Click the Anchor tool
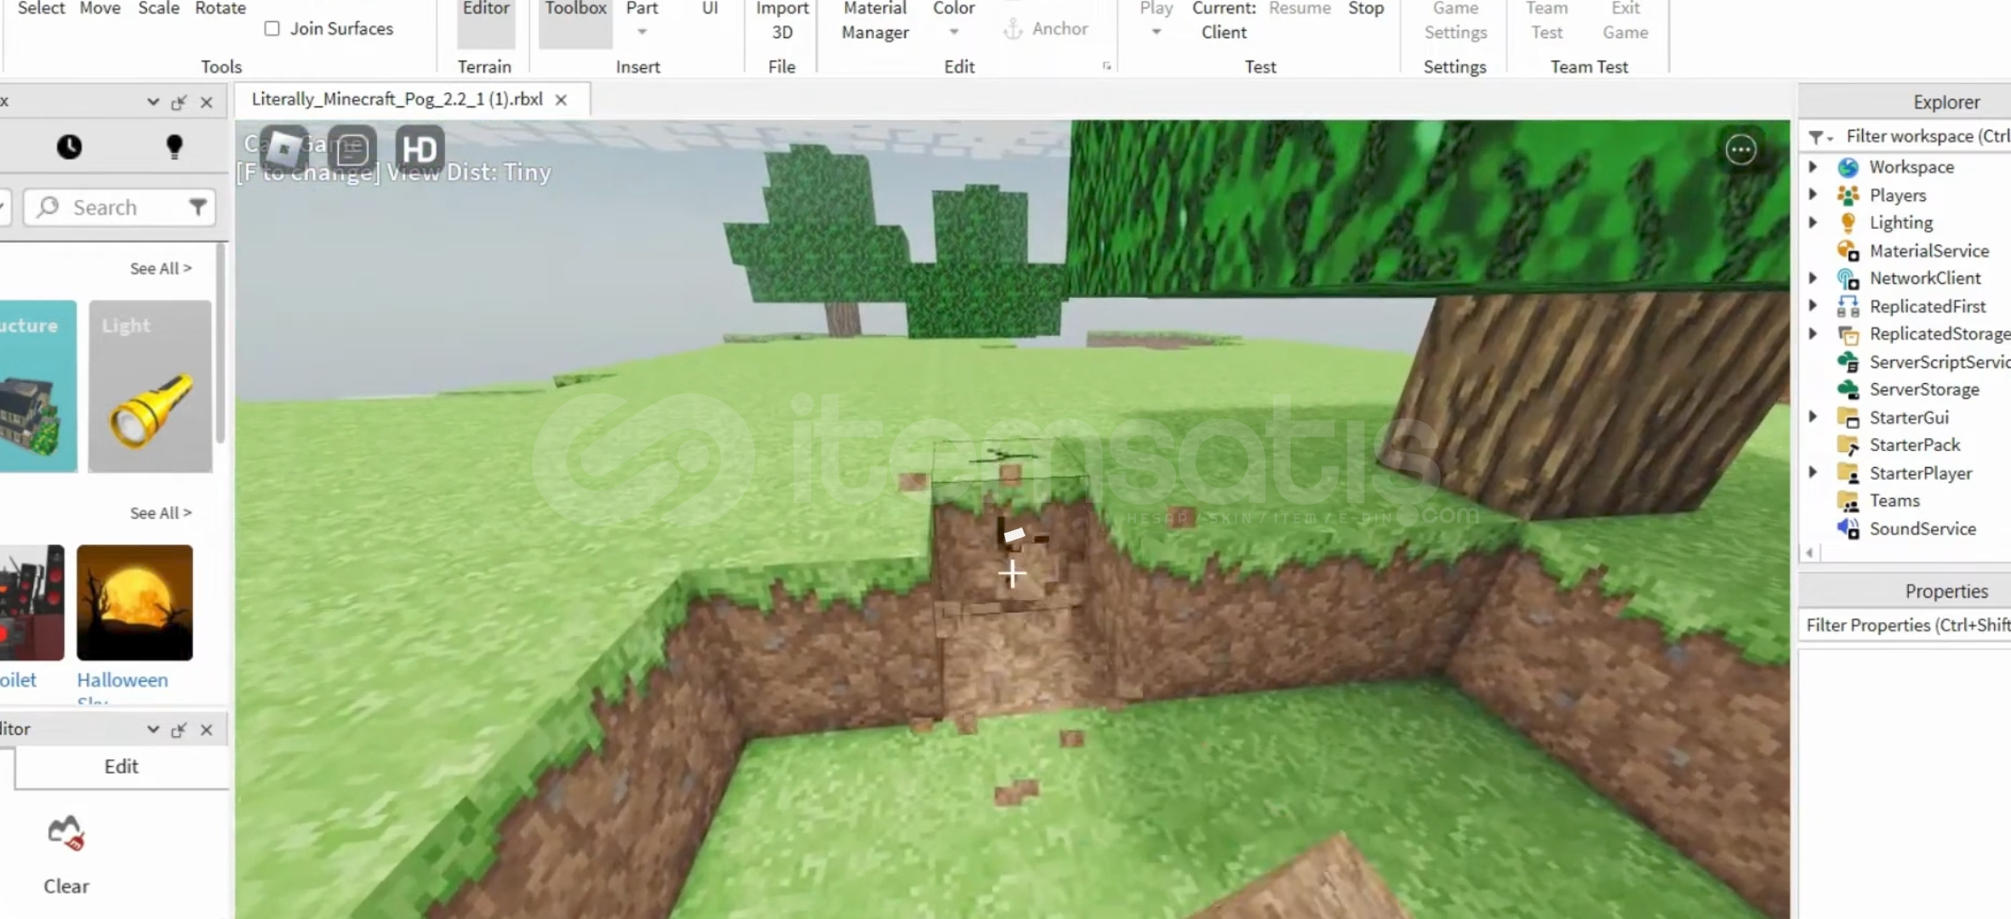 click(1046, 29)
